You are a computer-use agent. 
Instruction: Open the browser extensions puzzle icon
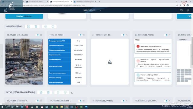[x=184, y=5]
